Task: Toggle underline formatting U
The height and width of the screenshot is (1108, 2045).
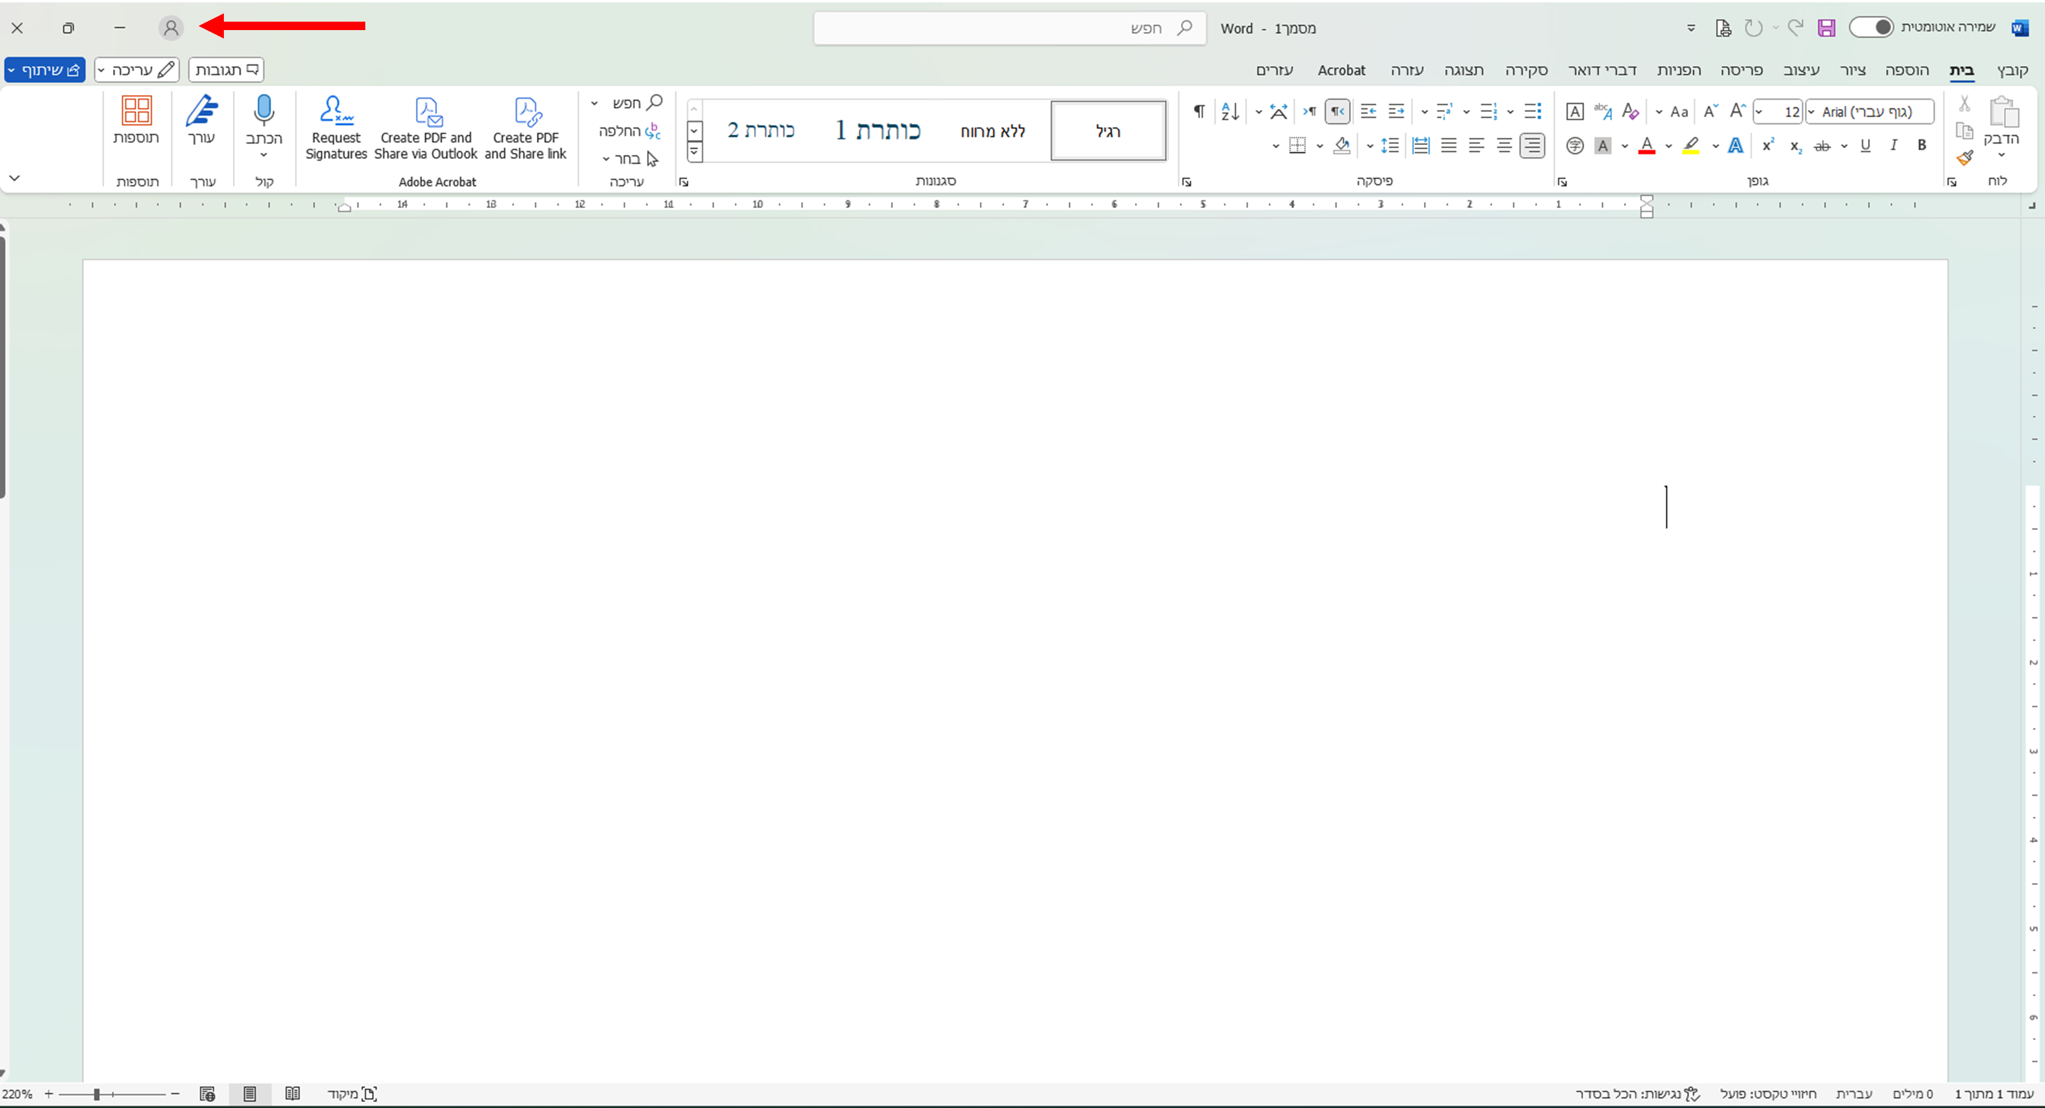Action: [x=1866, y=145]
